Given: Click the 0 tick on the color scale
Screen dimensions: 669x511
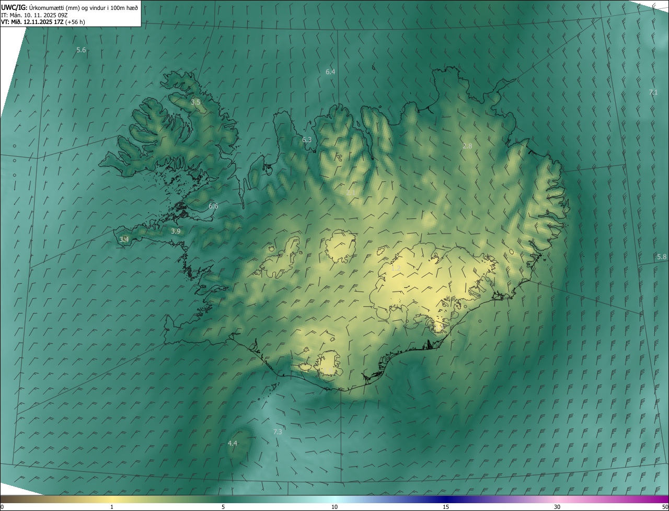Looking at the screenshot, I should coord(2,507).
